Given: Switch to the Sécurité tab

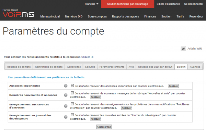Looking at the screenshot, I should click(90, 67).
